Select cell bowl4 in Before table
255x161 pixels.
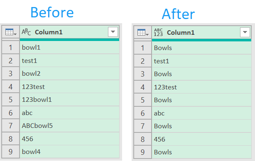pos(69,152)
